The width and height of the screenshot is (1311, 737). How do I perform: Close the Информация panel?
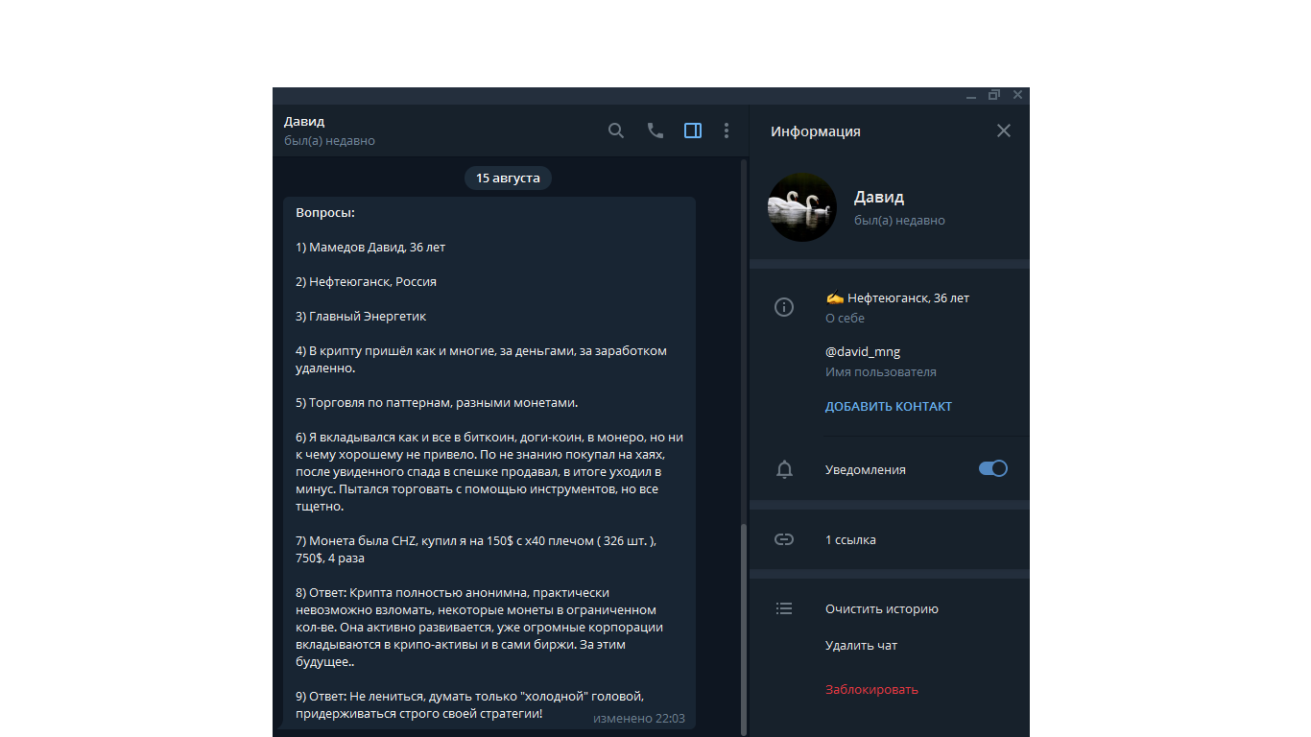pos(1004,131)
